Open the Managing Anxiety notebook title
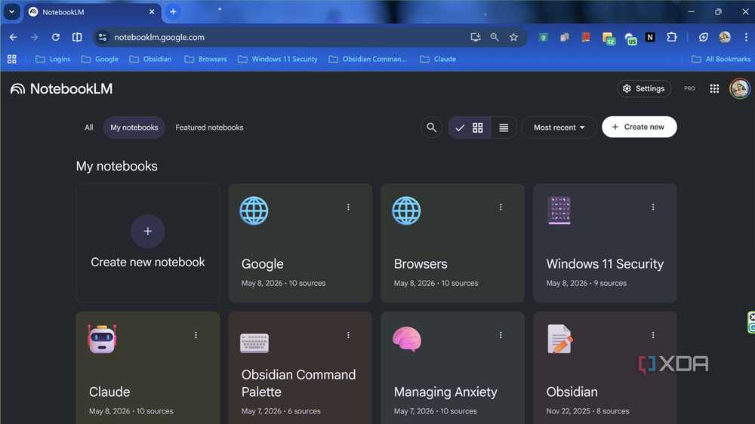 [x=445, y=392]
